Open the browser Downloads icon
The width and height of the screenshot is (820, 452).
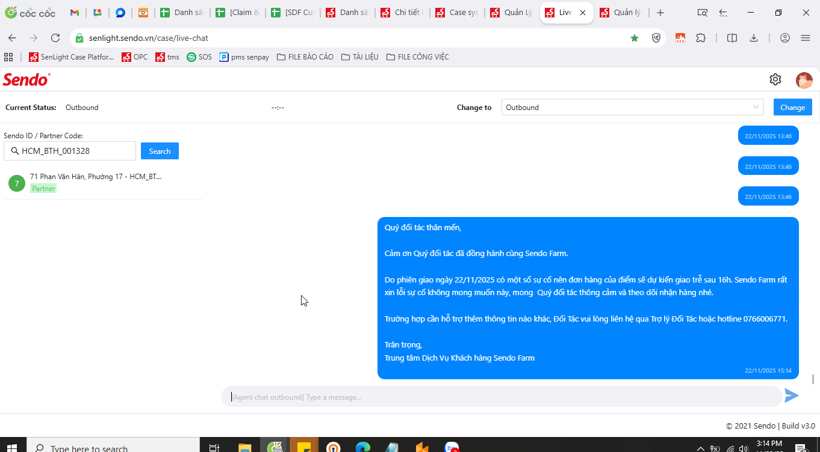[754, 38]
